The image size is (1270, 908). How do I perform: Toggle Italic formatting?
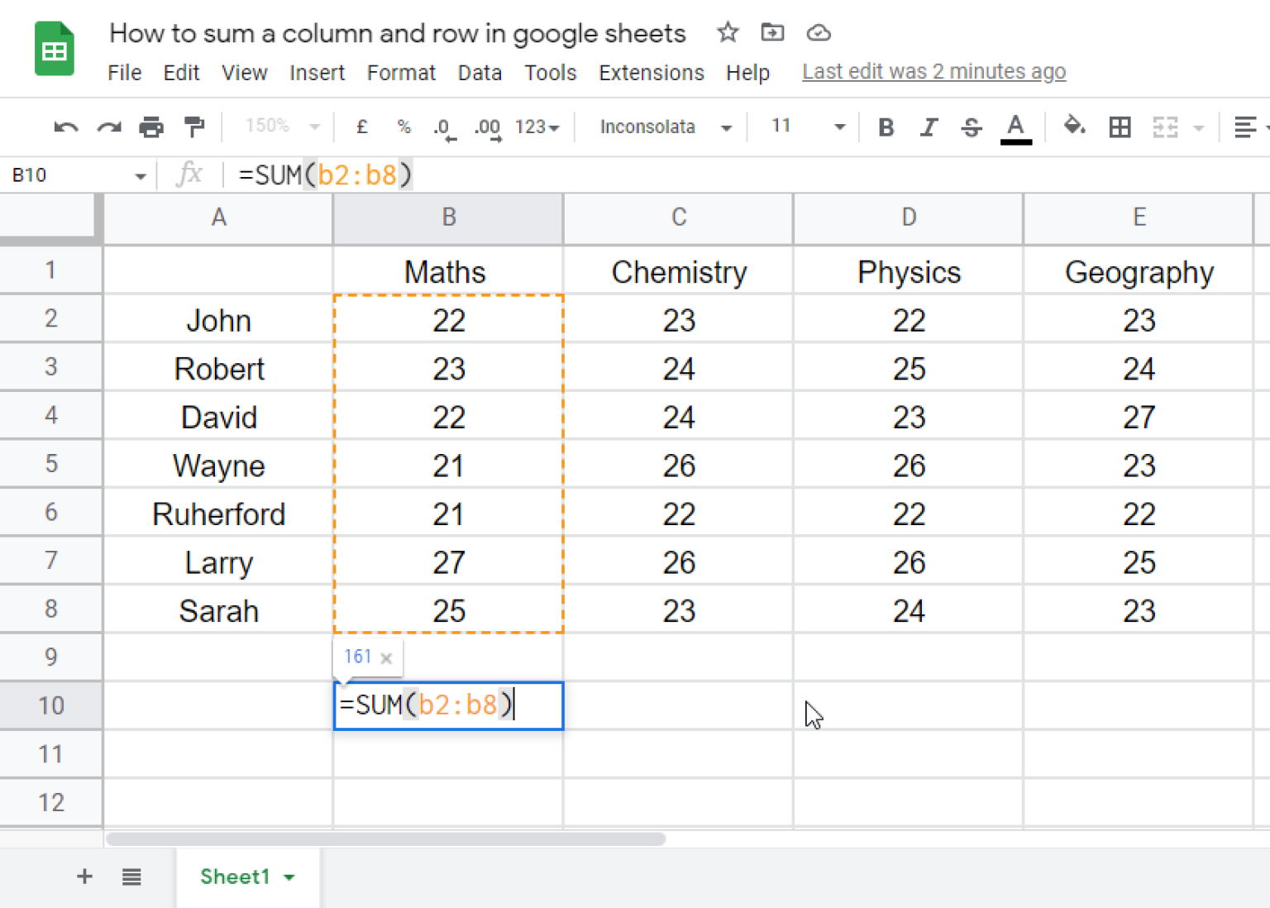(929, 127)
